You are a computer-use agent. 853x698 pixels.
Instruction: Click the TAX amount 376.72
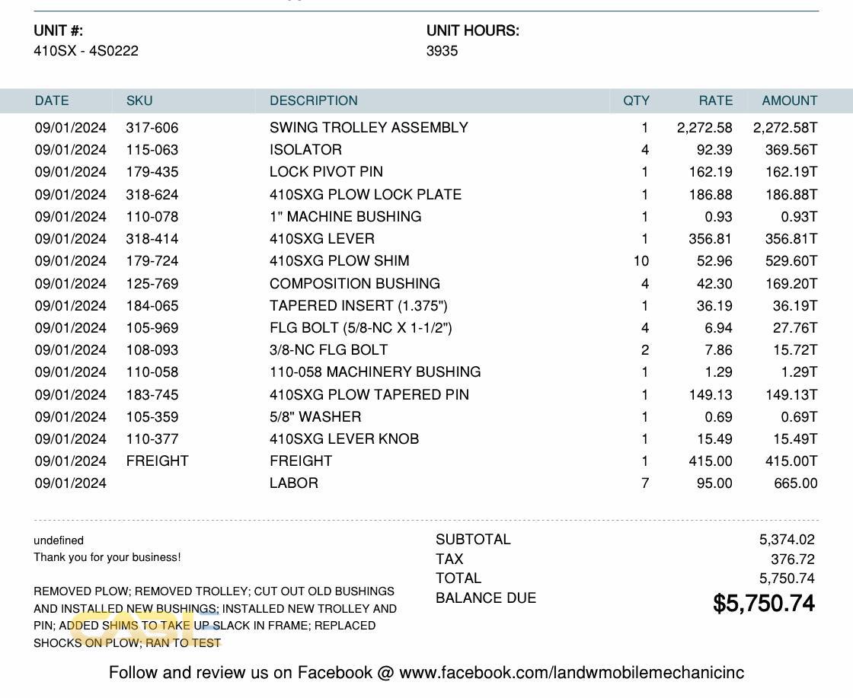coord(792,559)
